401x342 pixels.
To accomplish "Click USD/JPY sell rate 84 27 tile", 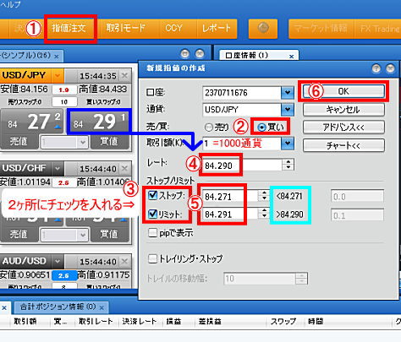I will [x=31, y=122].
